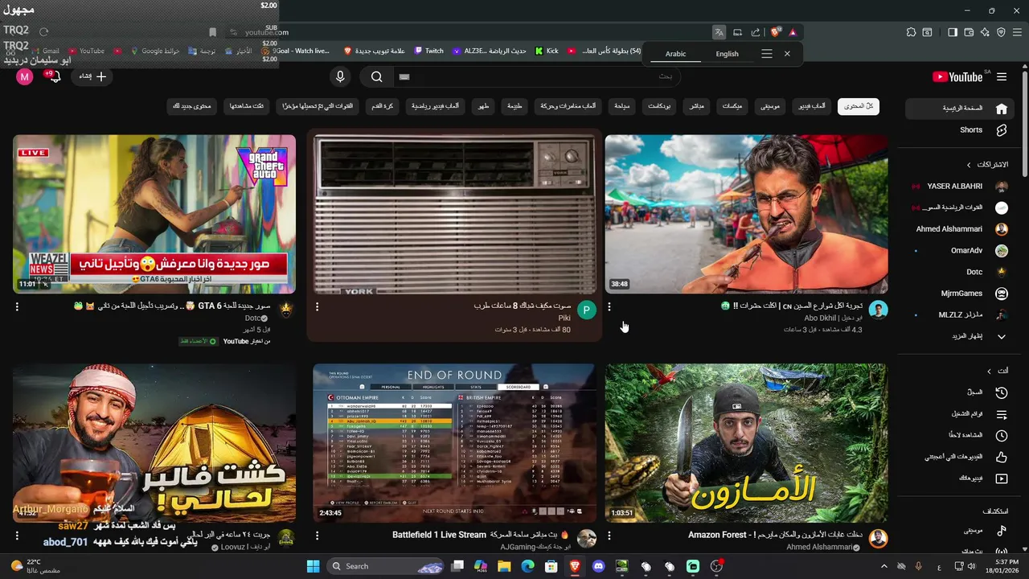Expand the الاشتراكات section header arrow

pyautogui.click(x=969, y=165)
